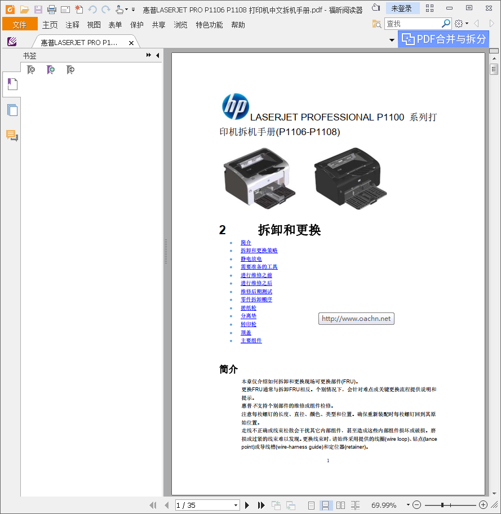Switch to the 主页 tab
Image resolution: width=501 pixels, height=514 pixels.
tap(50, 25)
